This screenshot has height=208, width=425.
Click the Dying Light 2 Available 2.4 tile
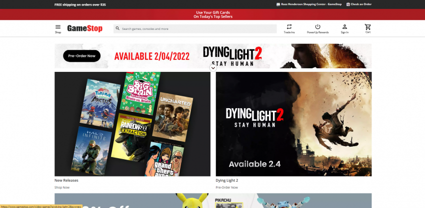(x=294, y=124)
